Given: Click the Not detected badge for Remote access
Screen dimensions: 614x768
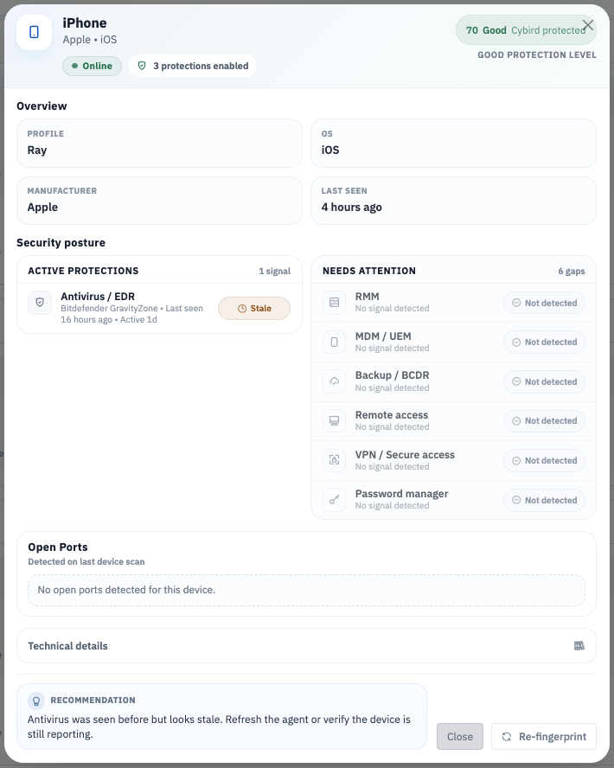Looking at the screenshot, I should [544, 420].
